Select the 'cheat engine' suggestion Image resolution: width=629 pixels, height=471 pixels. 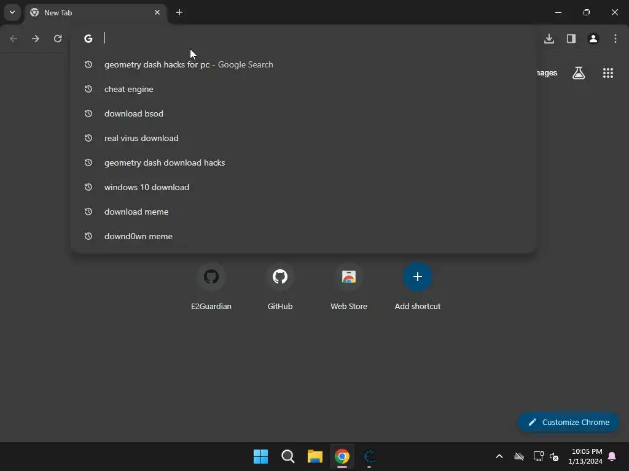(x=303, y=89)
